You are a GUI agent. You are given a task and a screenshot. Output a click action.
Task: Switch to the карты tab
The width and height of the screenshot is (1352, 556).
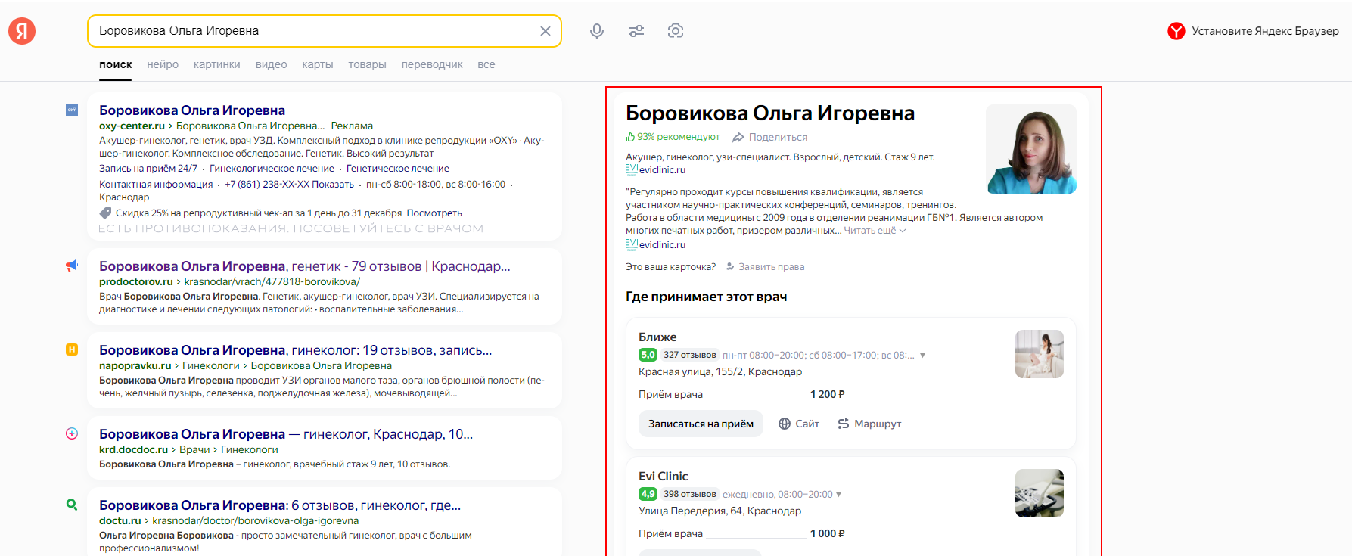[318, 65]
